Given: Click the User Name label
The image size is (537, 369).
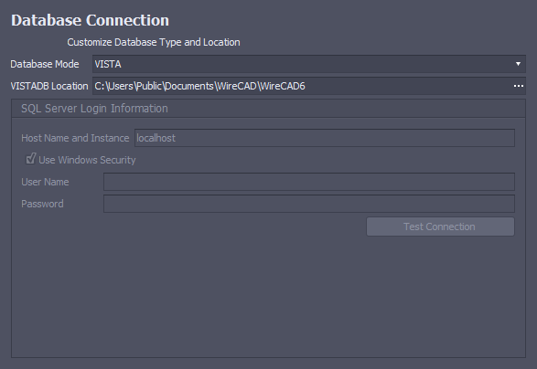Looking at the screenshot, I should (x=45, y=182).
